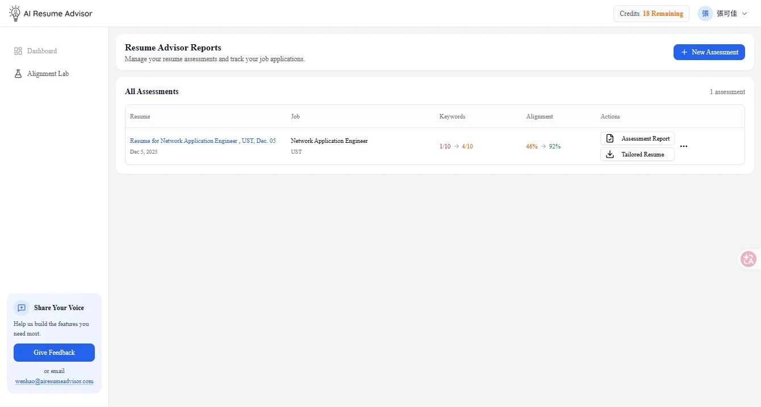Open the Dashboard sidebar item
Screen dimensions: 761x407
(54, 51)
